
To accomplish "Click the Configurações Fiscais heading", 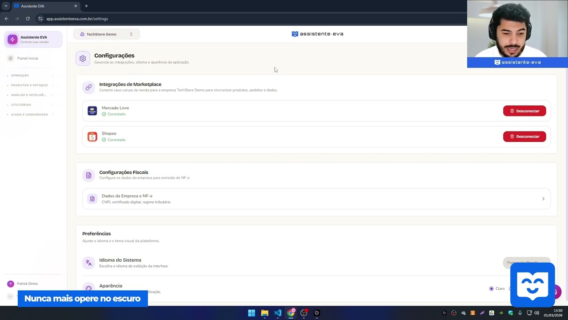I will tap(124, 172).
